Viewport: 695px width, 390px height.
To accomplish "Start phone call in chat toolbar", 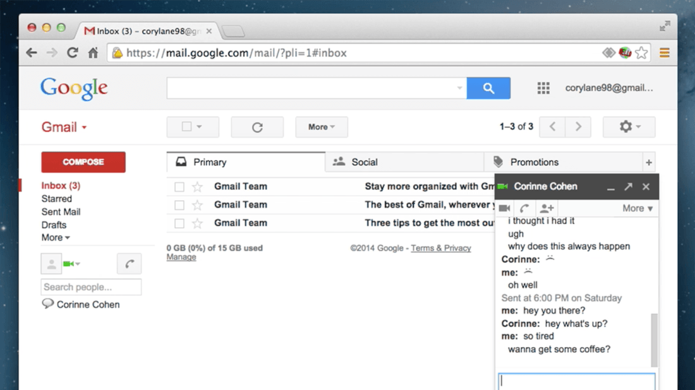I will (524, 208).
